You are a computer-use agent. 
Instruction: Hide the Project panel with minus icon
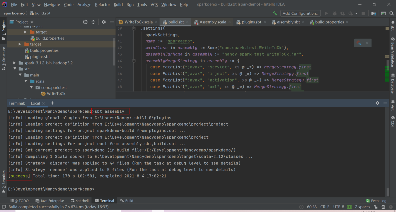point(112,22)
